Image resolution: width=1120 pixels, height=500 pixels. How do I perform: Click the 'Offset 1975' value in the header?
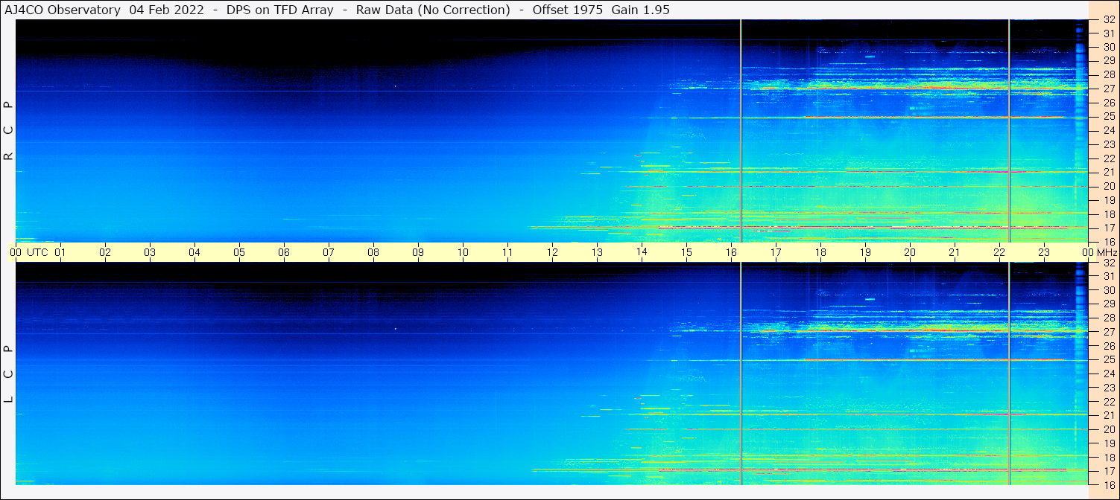pos(566,10)
